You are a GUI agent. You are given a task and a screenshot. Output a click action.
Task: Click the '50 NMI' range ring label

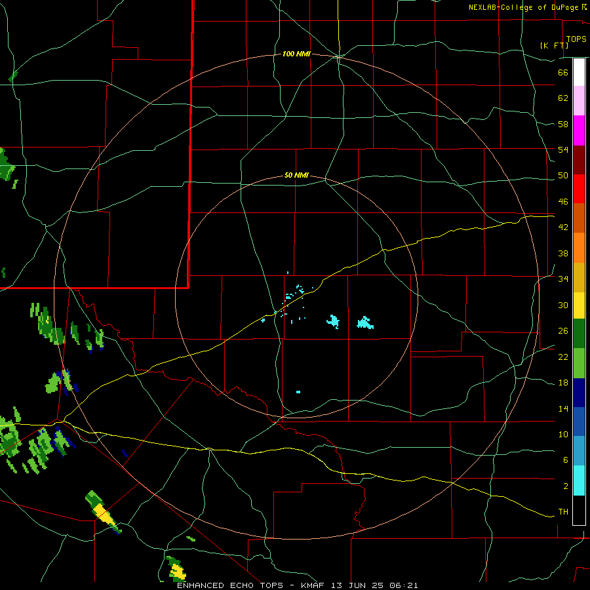(x=296, y=175)
